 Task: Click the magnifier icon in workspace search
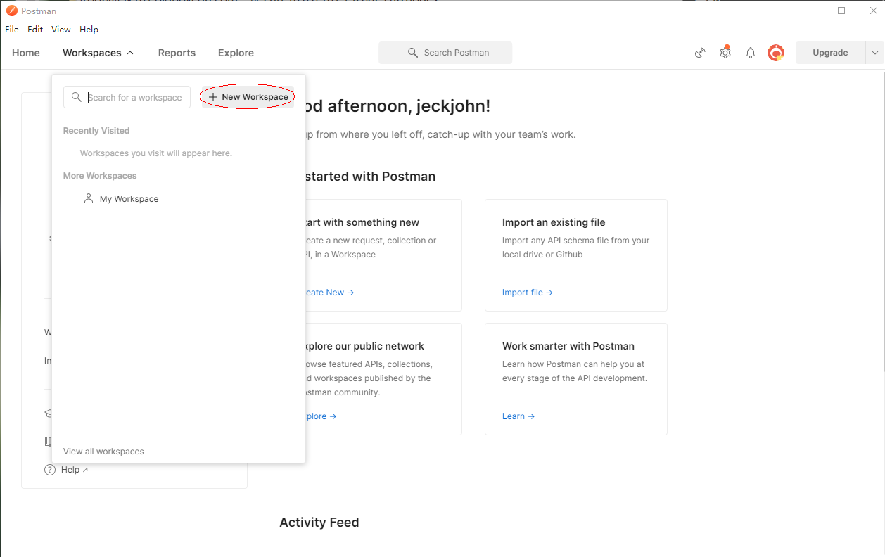(x=77, y=97)
